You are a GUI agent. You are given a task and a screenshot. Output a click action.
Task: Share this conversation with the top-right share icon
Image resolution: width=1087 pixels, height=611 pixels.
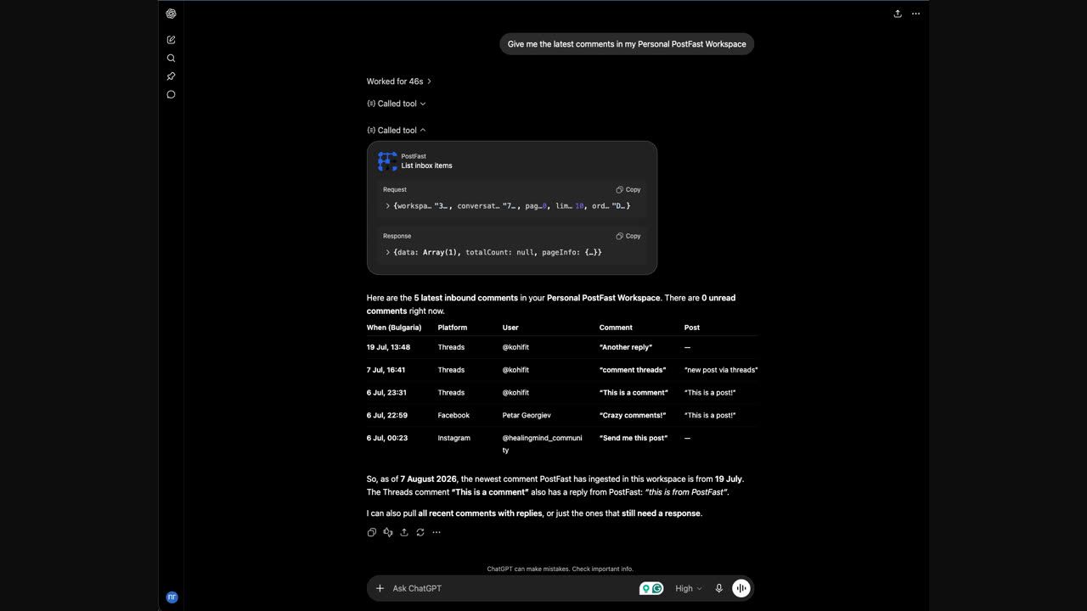click(898, 14)
